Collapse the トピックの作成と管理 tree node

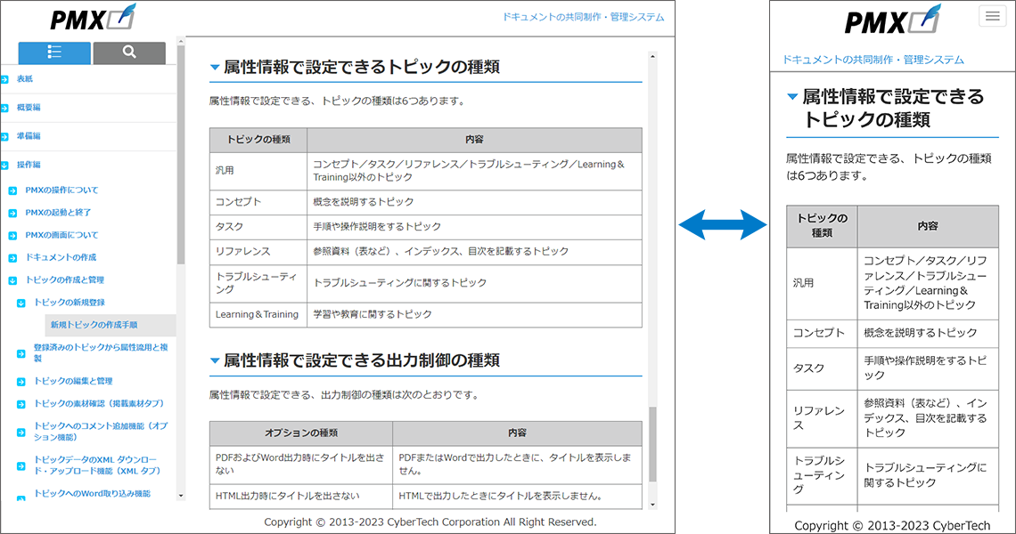[12, 280]
